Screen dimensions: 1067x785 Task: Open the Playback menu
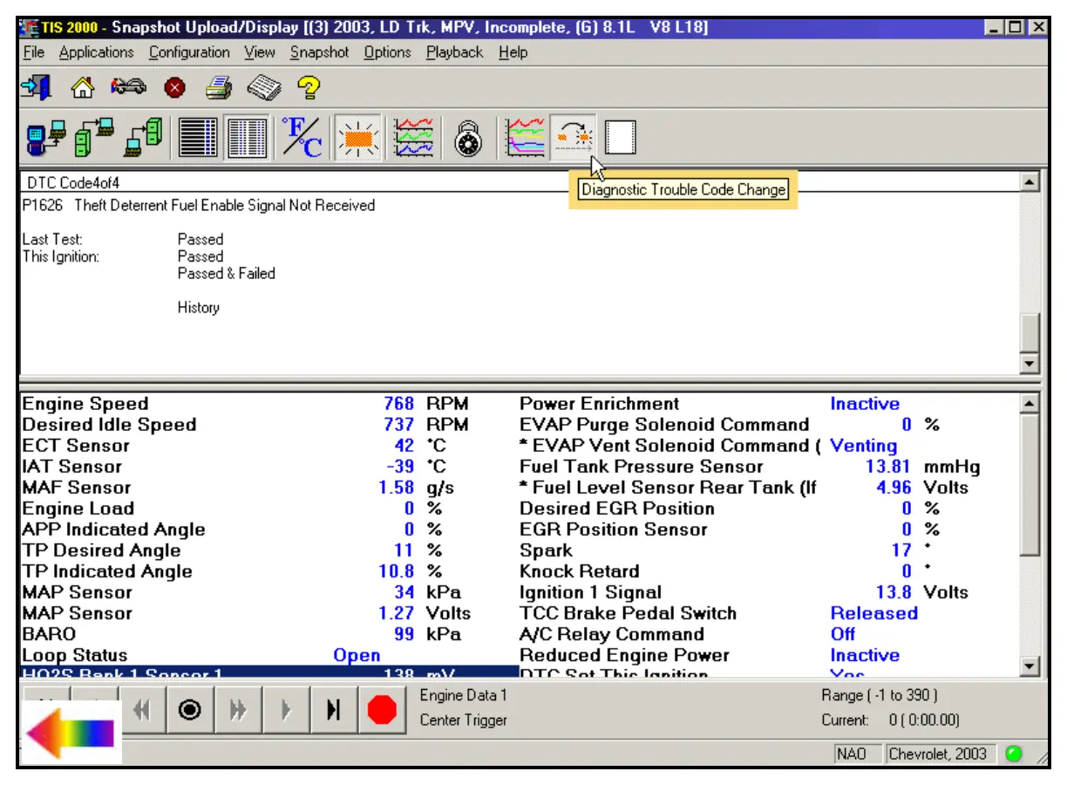click(454, 52)
